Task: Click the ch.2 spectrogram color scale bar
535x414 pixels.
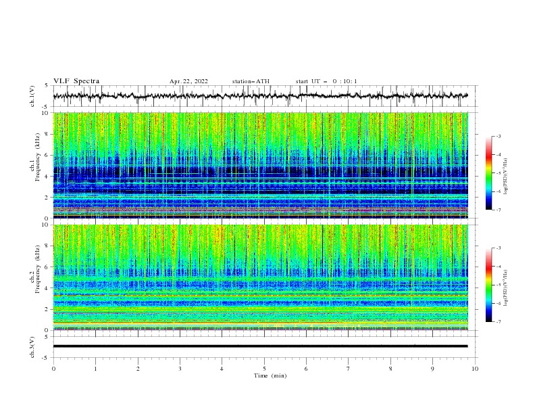Action: pyautogui.click(x=489, y=285)
